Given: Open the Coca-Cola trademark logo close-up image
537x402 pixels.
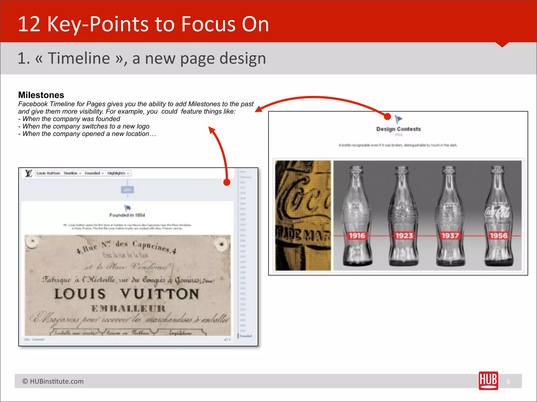Looking at the screenshot, I should pos(303,215).
